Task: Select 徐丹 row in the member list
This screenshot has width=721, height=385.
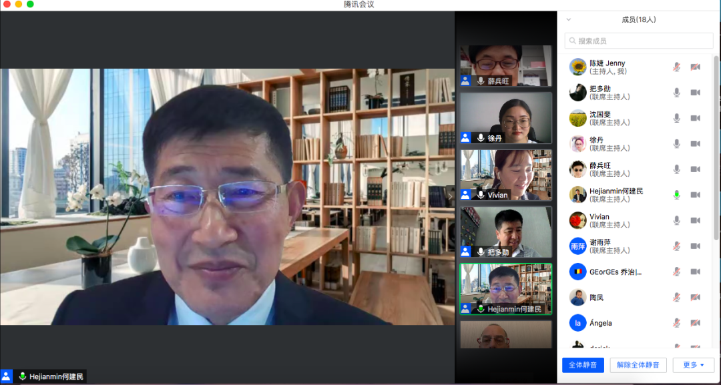Action: [621, 143]
